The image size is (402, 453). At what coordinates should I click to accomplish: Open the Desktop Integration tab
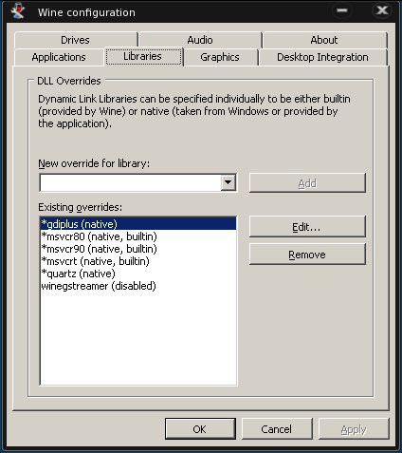pyautogui.click(x=322, y=57)
